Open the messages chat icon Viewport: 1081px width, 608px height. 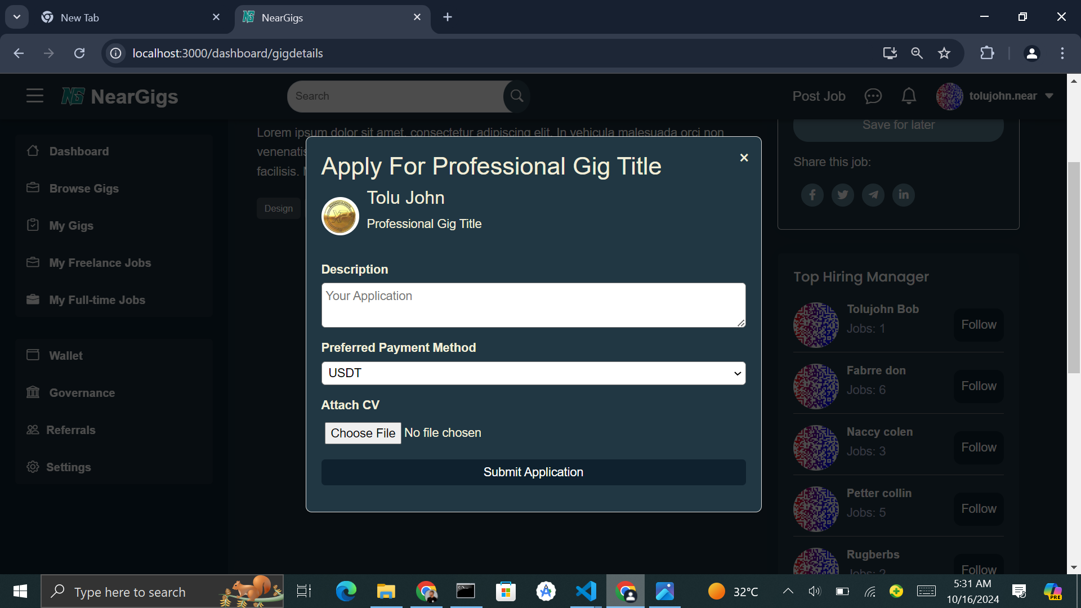[x=873, y=96]
